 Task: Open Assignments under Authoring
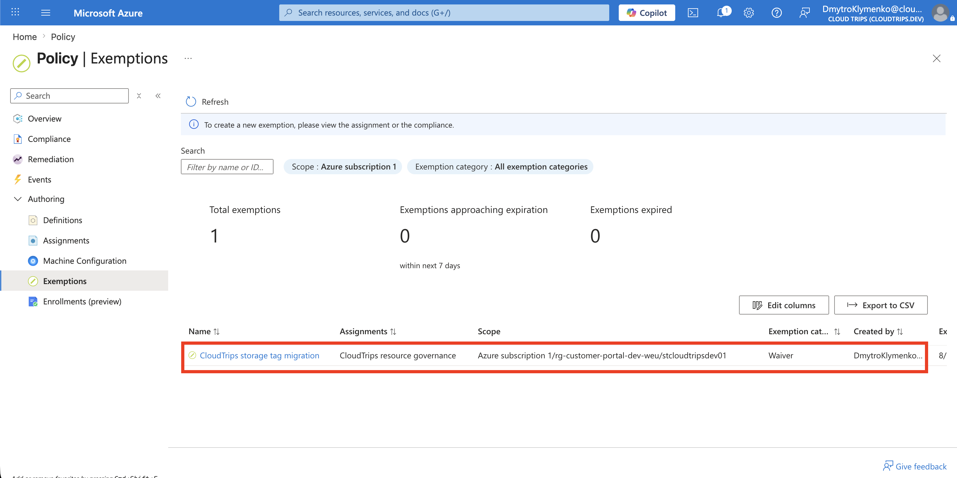pyautogui.click(x=66, y=241)
